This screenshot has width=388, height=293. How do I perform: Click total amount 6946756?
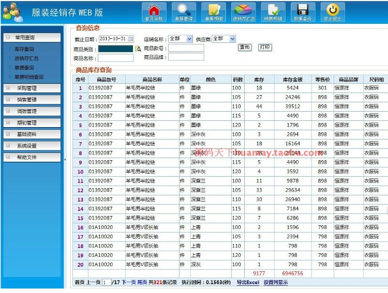click(293, 273)
